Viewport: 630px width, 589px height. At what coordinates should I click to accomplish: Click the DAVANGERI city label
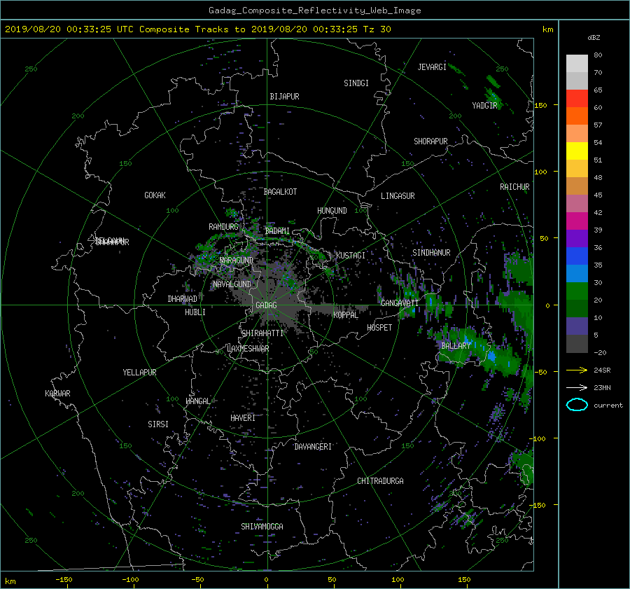click(x=313, y=447)
